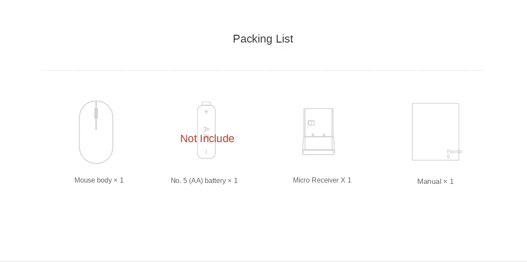Click the "No. 5 (AA) battery × 1" label
Image resolution: width=527 pixels, height=262 pixels.
pos(204,181)
